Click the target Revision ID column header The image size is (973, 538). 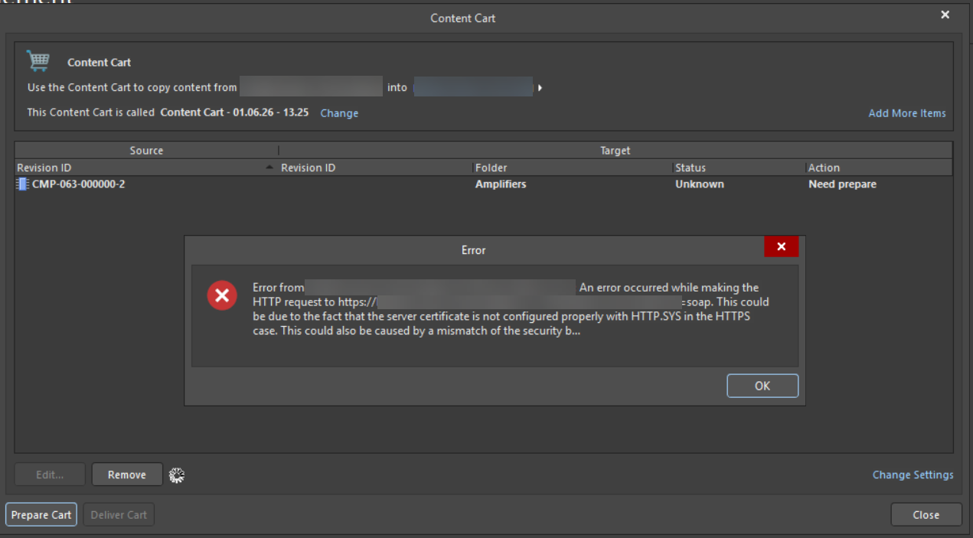[x=375, y=168]
